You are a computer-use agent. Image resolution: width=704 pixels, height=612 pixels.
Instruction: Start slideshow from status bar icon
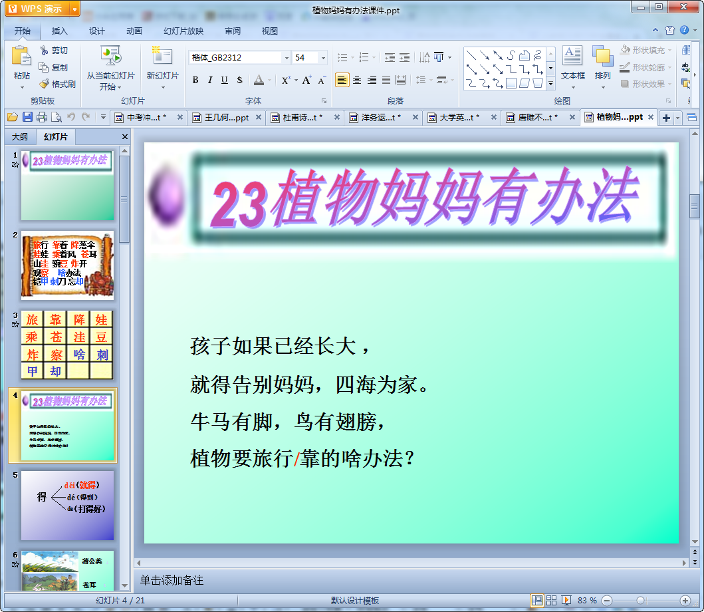click(x=566, y=600)
